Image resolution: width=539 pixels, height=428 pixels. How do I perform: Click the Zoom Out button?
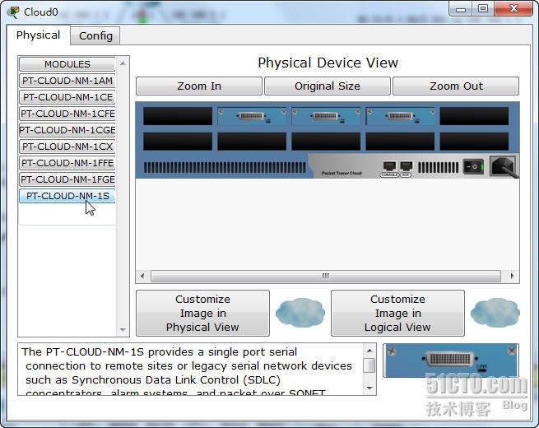tap(456, 86)
